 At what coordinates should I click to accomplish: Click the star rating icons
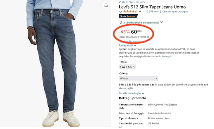pyautogui.click(x=130, y=12)
